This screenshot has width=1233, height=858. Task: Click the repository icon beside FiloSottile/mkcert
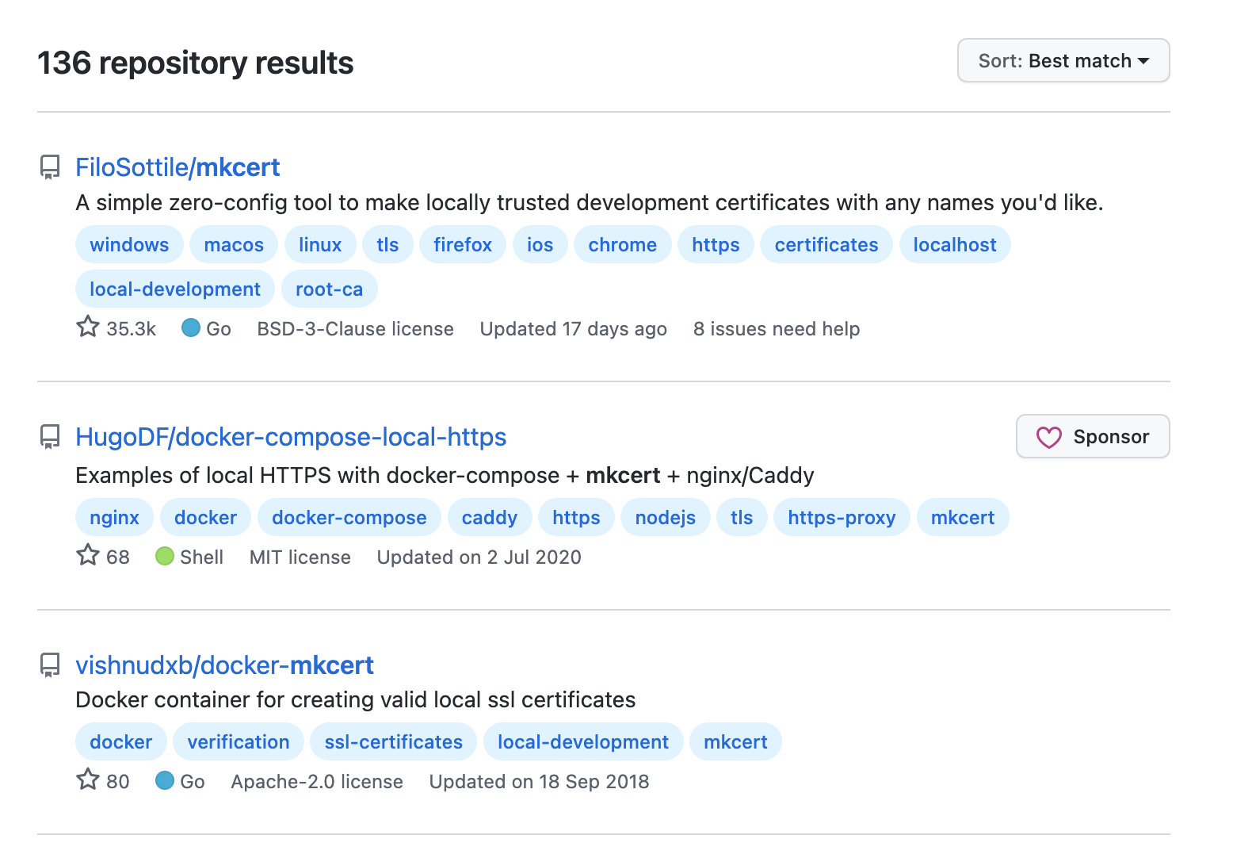click(x=50, y=167)
